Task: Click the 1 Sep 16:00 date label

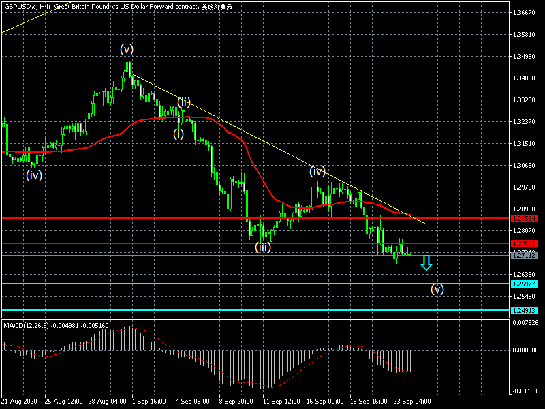Action: tap(149, 401)
